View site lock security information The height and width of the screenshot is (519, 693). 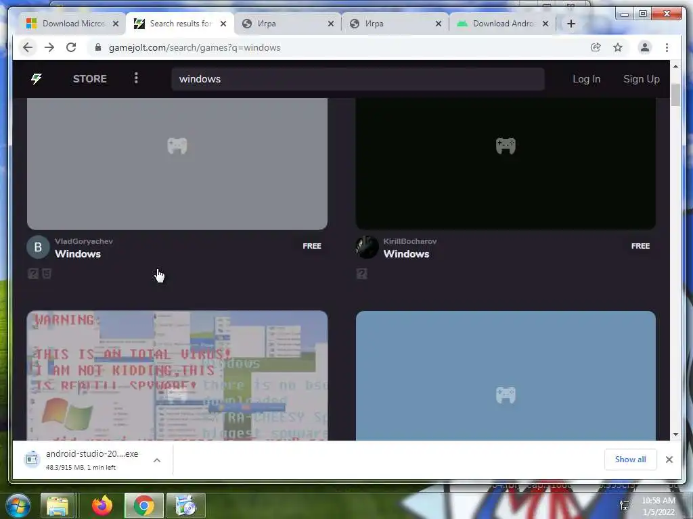(98, 47)
